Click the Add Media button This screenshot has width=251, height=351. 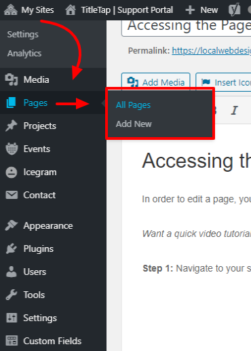click(156, 82)
